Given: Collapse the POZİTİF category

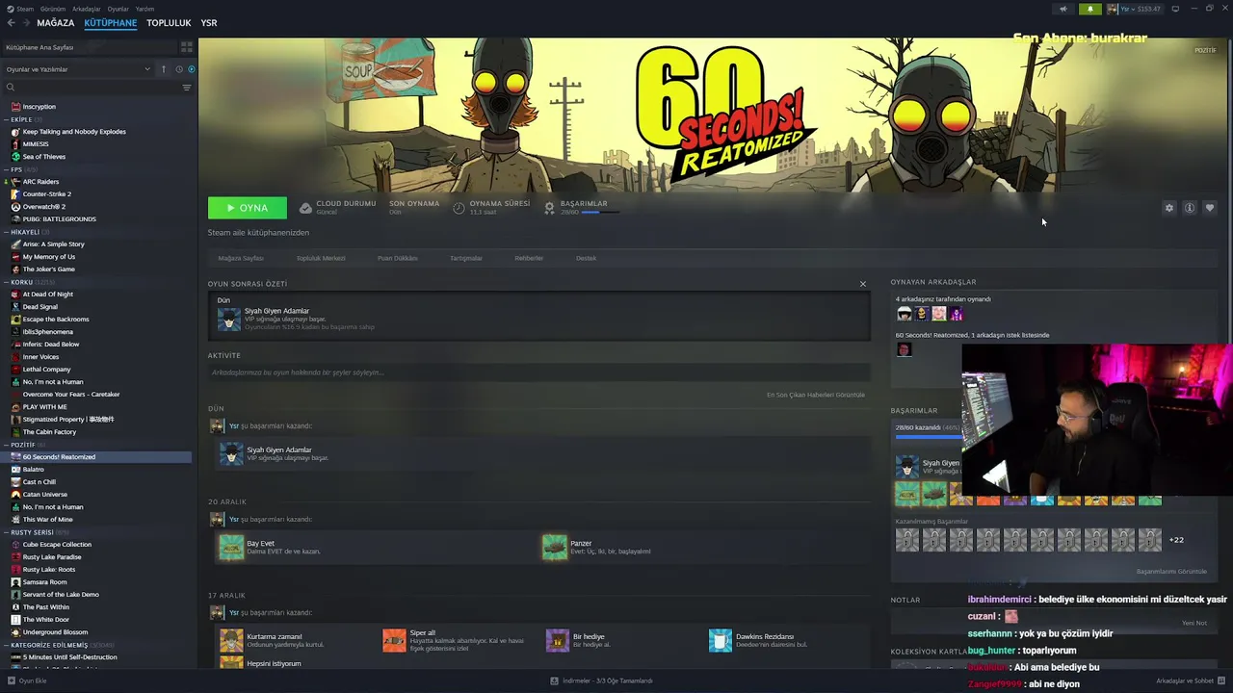Looking at the screenshot, I should tap(7, 445).
